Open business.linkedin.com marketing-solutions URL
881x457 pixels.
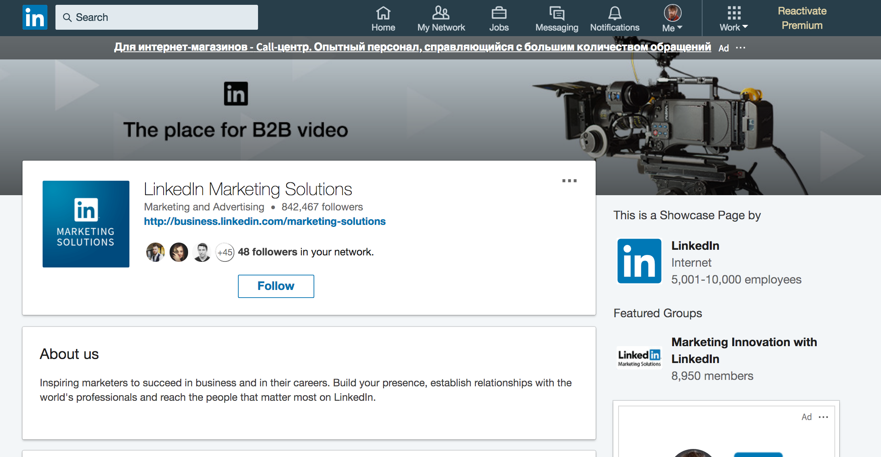[265, 221]
